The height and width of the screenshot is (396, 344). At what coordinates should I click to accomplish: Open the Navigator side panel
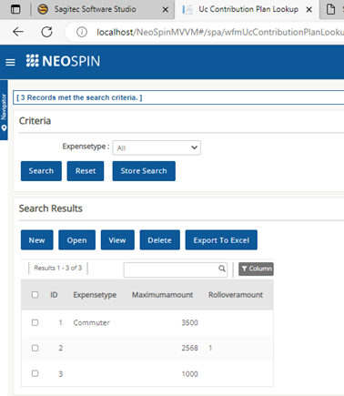coord(4,110)
